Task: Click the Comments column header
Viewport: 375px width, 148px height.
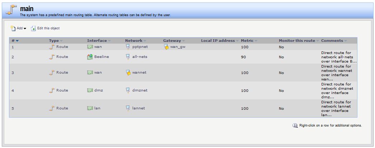Action: [332, 41]
